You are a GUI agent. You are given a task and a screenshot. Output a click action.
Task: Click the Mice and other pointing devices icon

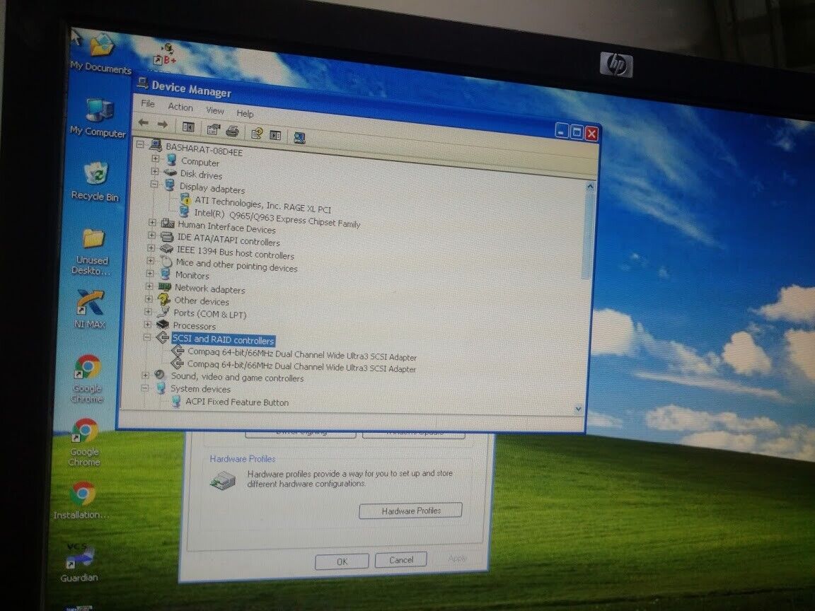click(166, 262)
